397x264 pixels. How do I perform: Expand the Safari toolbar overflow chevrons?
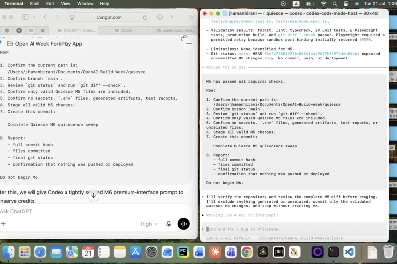tap(191, 17)
